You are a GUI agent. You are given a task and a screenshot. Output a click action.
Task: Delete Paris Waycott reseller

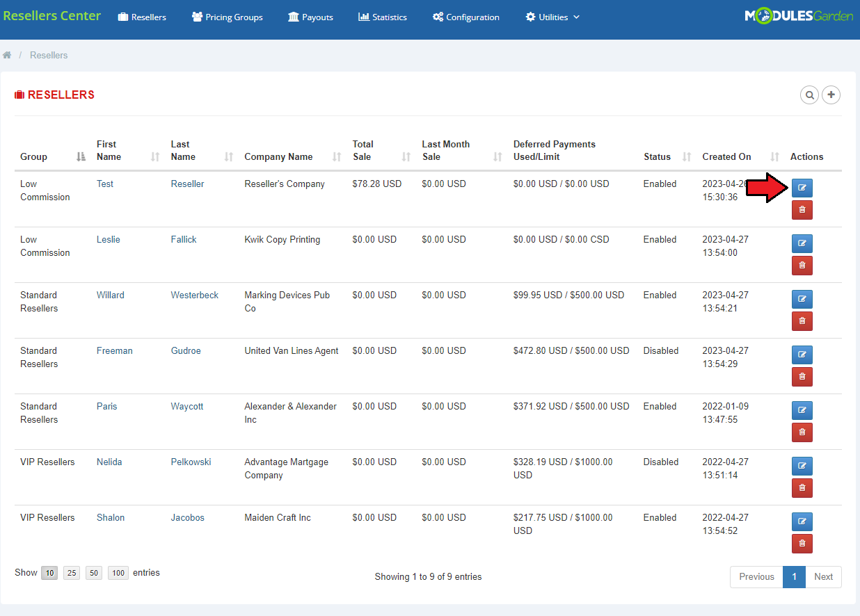click(x=802, y=432)
